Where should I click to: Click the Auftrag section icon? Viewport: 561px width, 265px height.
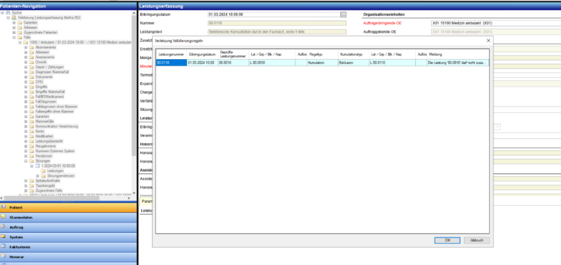tap(3, 226)
